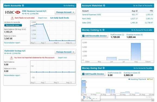Viewport: 157px width, 102px height.
Task: Click 12 Aug range selector in payable overview
Action: (92, 97)
